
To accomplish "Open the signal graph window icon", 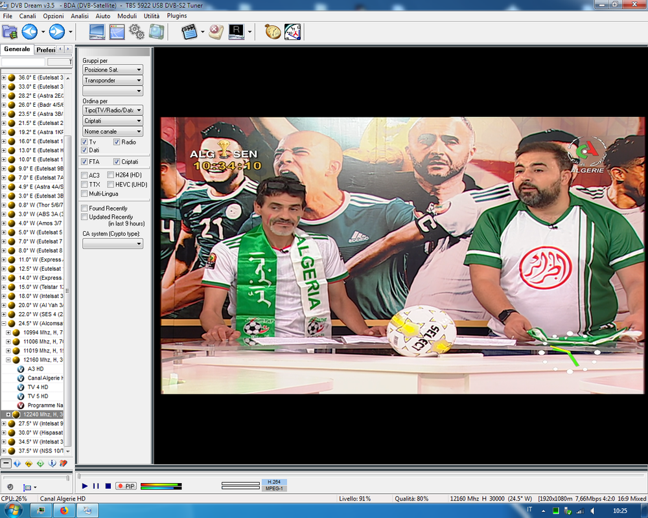I will coord(117,32).
